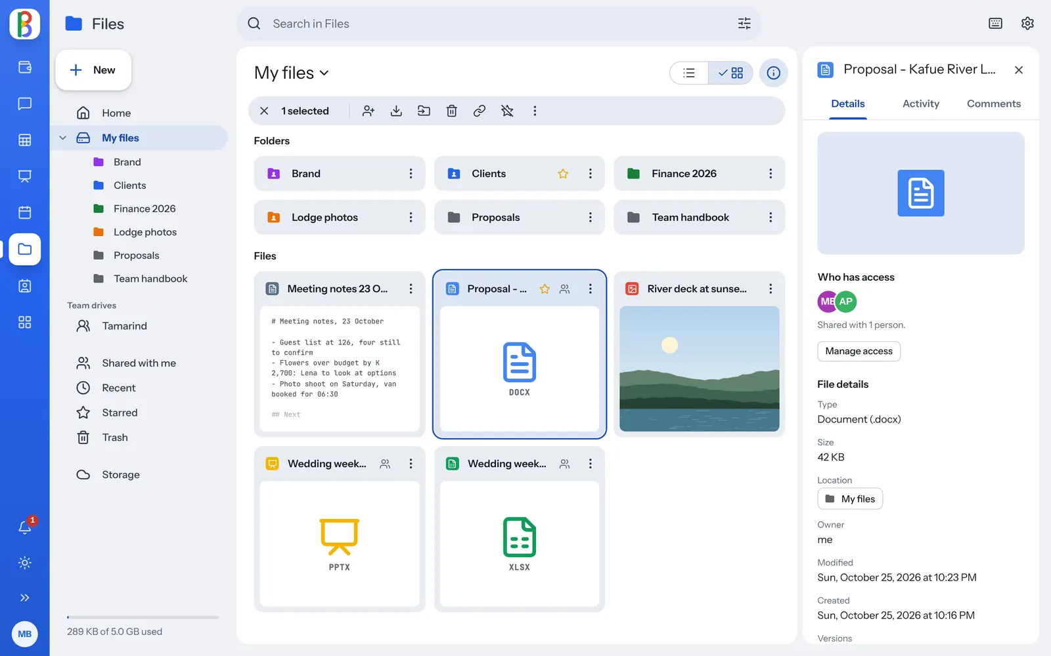Open options for River deck at sunset file
The image size is (1051, 656).
coord(771,289)
